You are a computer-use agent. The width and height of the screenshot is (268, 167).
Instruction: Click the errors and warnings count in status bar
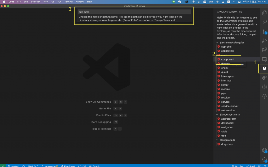pos(33,166)
